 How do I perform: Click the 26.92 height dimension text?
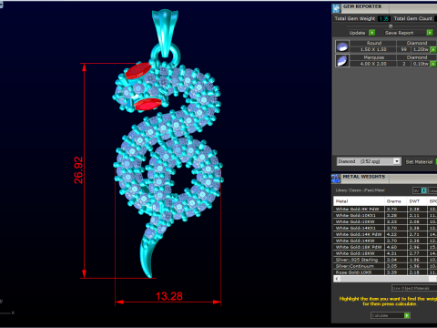pyautogui.click(x=78, y=170)
